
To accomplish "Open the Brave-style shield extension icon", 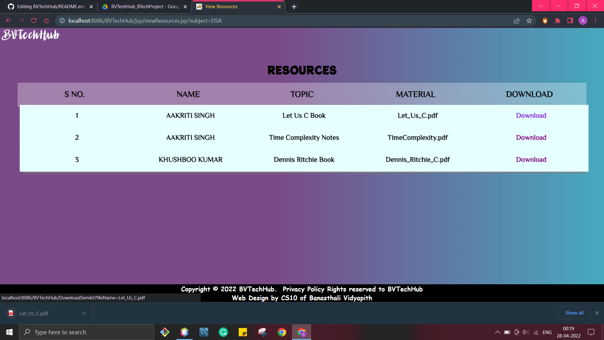I will pyautogui.click(x=545, y=21).
